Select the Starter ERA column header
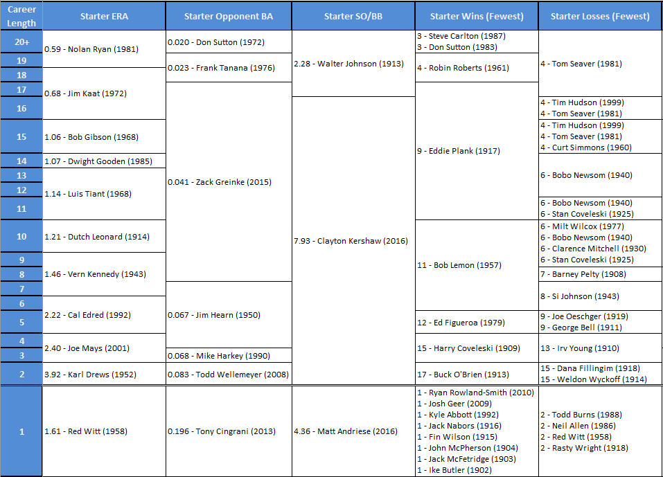Viewport: 663px width, 477px height. pyautogui.click(x=104, y=16)
